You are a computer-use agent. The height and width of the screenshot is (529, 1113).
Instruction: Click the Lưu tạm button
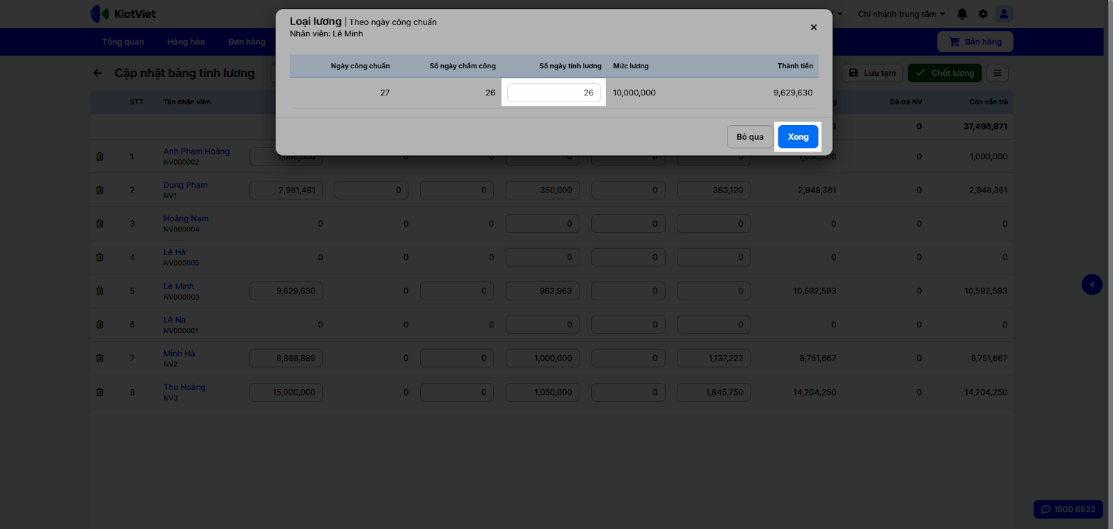pos(873,73)
